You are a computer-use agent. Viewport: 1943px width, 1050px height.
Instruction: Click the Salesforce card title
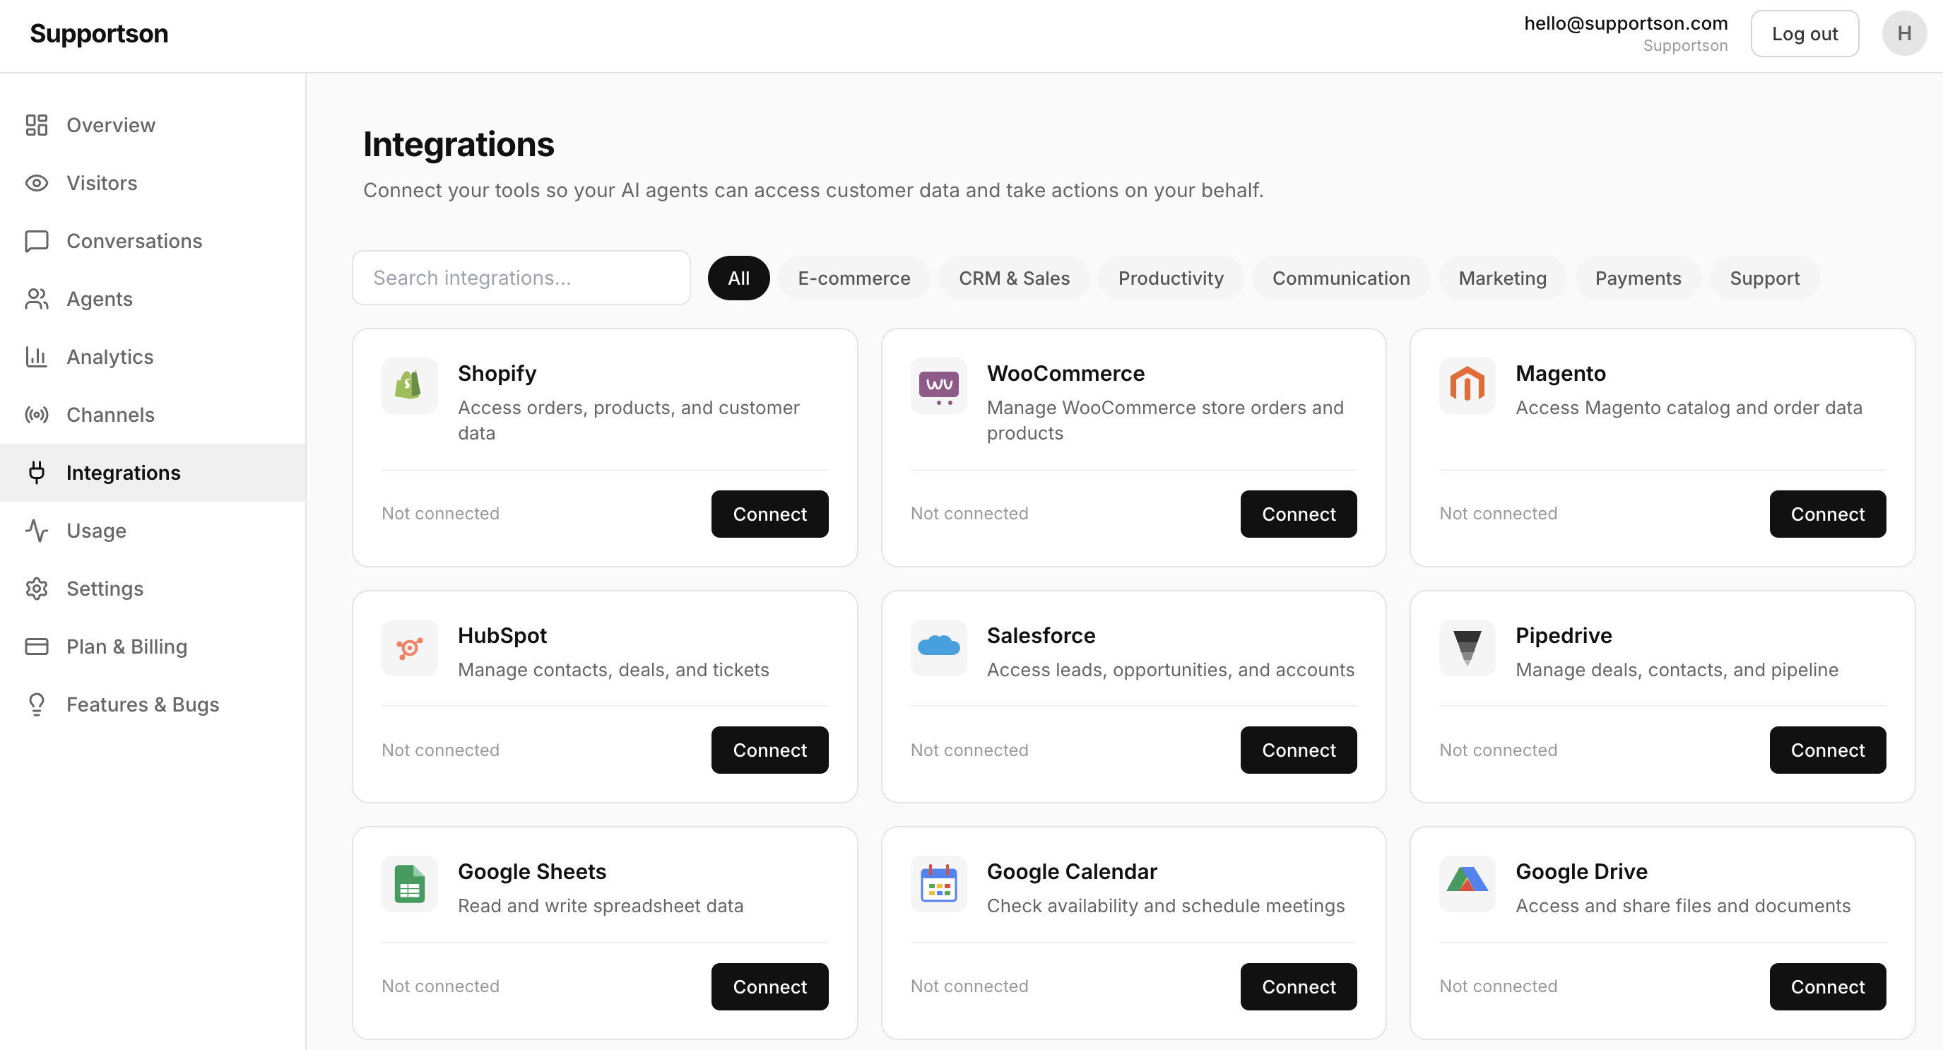(x=1041, y=635)
